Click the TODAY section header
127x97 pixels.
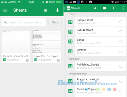click(72, 15)
